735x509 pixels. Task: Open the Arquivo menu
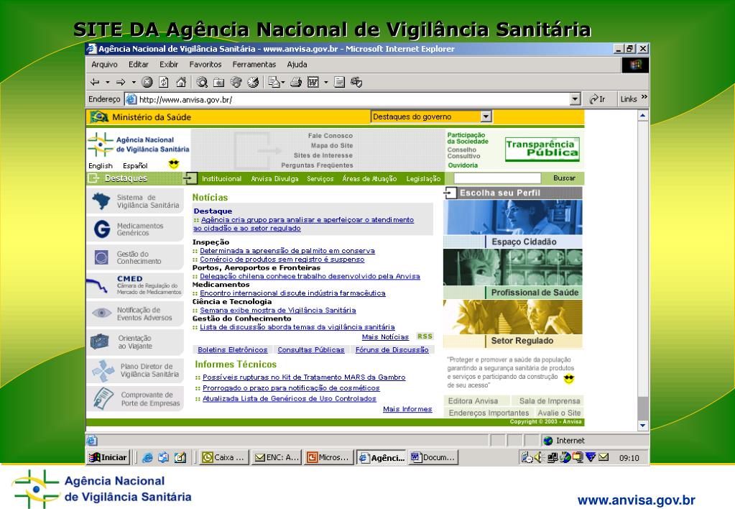[104, 65]
